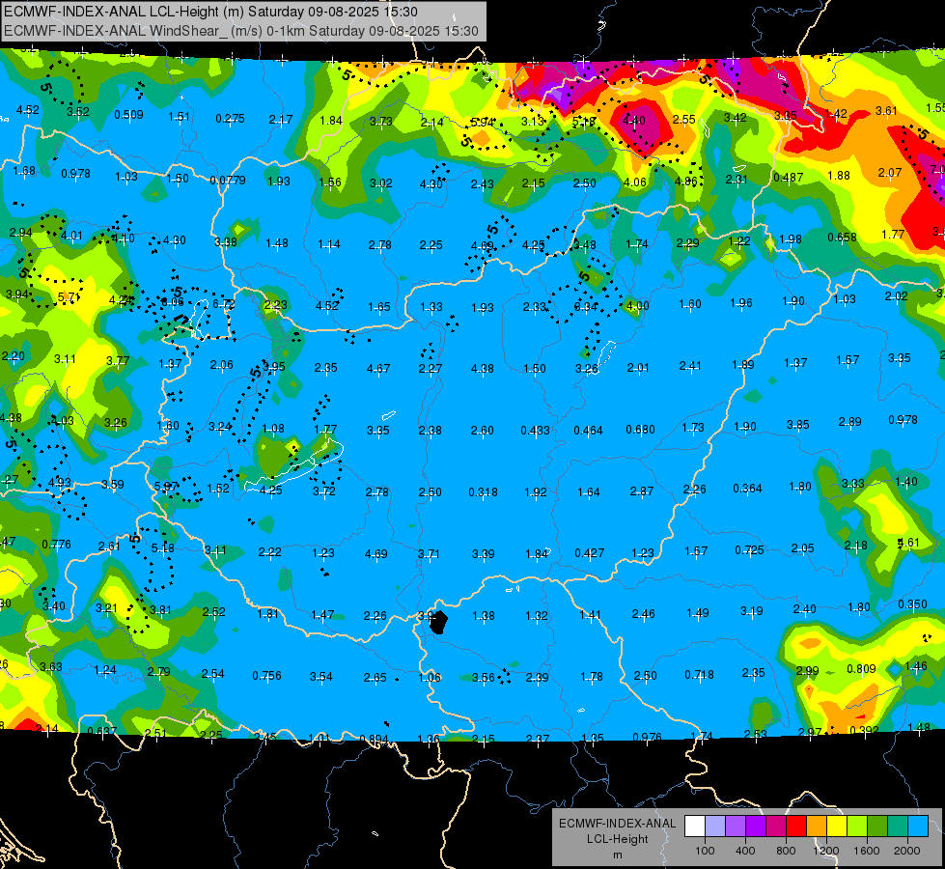This screenshot has width=945, height=869.
Task: Click the wind shear value 3.85
Action: tap(798, 425)
